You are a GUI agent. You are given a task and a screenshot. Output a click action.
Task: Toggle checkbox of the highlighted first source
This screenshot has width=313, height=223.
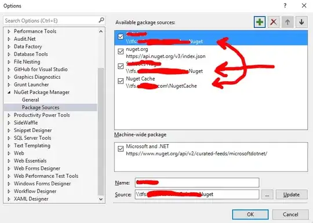coord(121,36)
